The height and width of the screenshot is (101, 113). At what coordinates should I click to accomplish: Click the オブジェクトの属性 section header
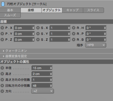point(56,62)
